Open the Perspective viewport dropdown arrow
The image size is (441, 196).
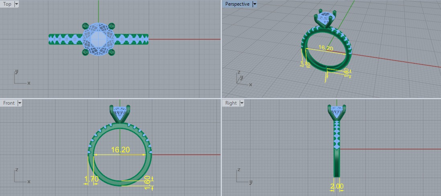pos(255,4)
